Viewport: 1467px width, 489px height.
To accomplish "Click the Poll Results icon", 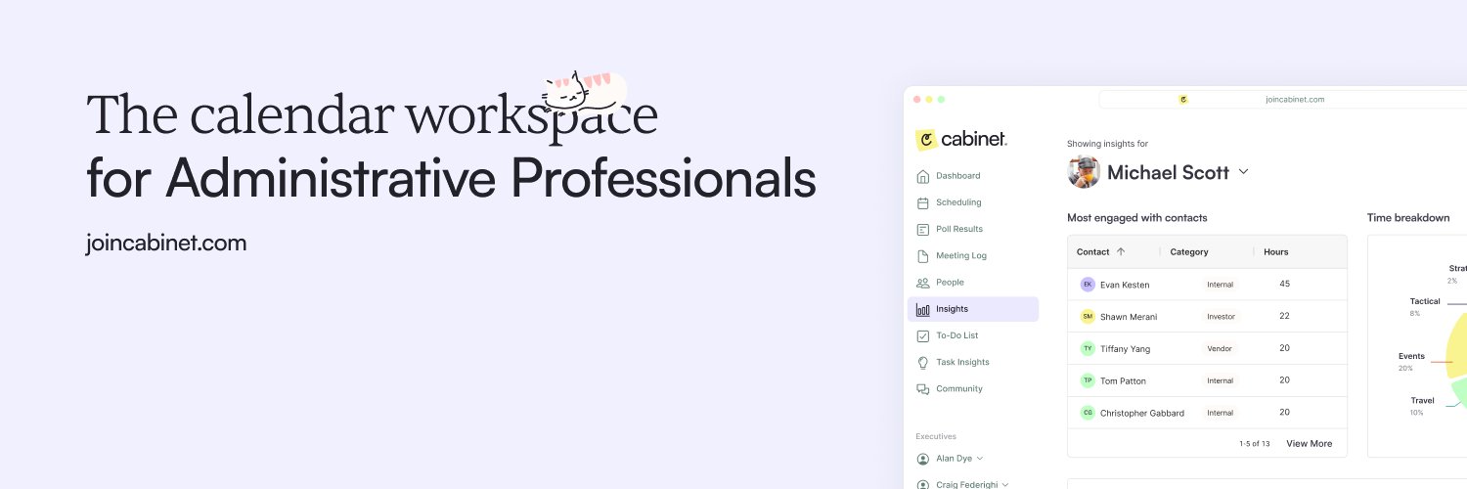I will point(922,229).
